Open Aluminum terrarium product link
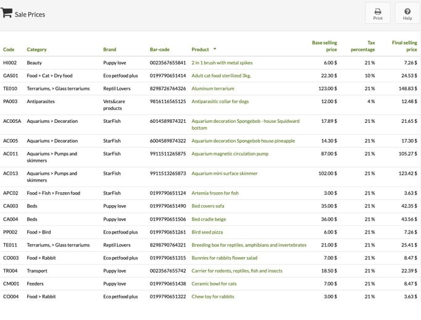Screen dimensions: 421x320 212,88
